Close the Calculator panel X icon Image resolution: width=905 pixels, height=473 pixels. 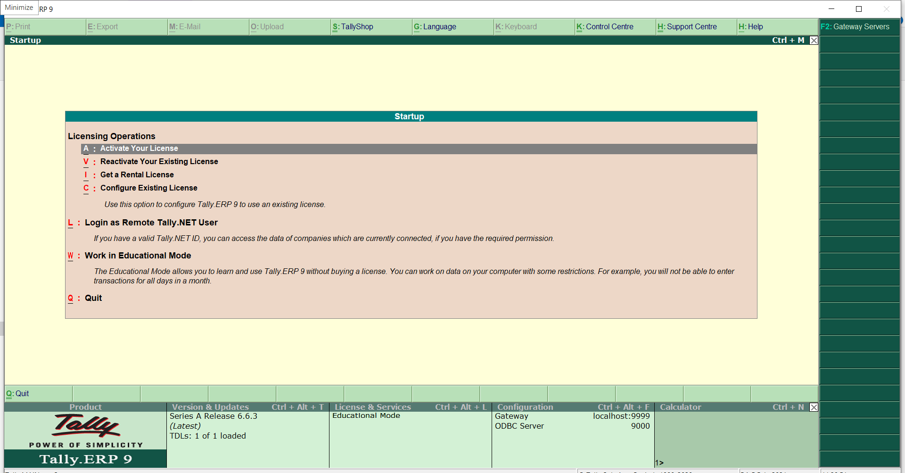point(814,407)
